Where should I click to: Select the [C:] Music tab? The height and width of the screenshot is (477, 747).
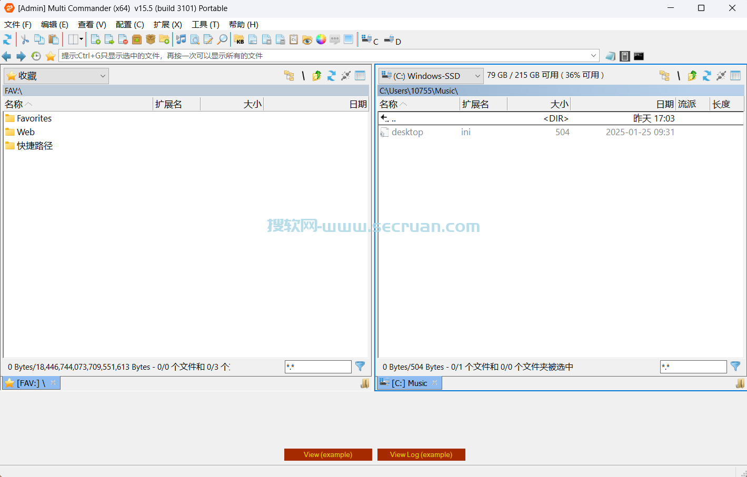tap(410, 383)
